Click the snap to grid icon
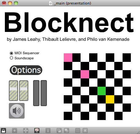Image resolution: width=140 pixels, height=134 pixels. (x=85, y=131)
